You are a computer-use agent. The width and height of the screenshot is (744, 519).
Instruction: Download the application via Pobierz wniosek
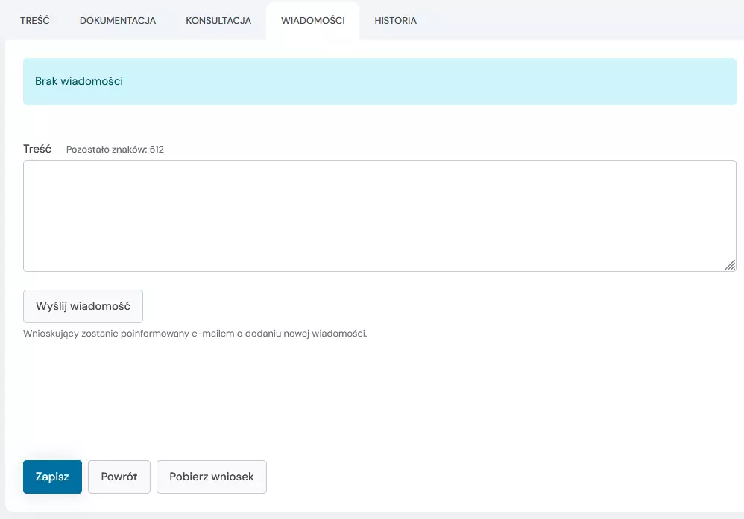click(212, 477)
